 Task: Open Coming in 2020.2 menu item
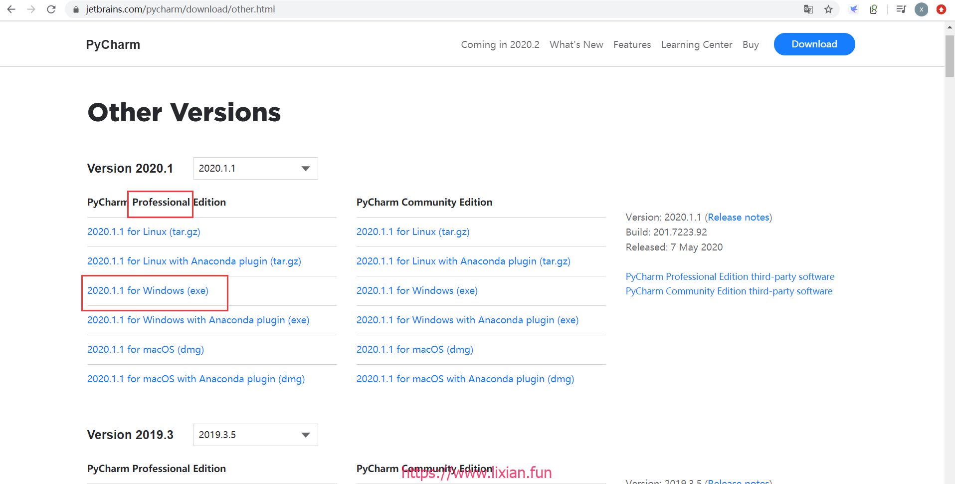(500, 44)
